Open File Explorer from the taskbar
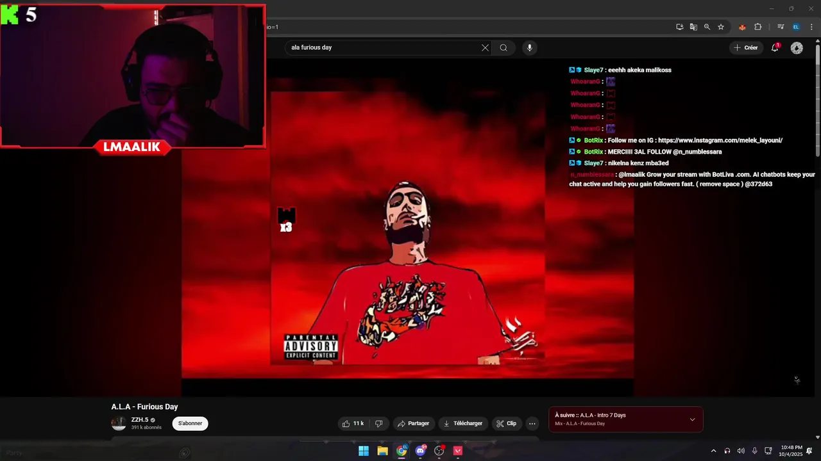Screen dimensions: 821x461 [382, 451]
